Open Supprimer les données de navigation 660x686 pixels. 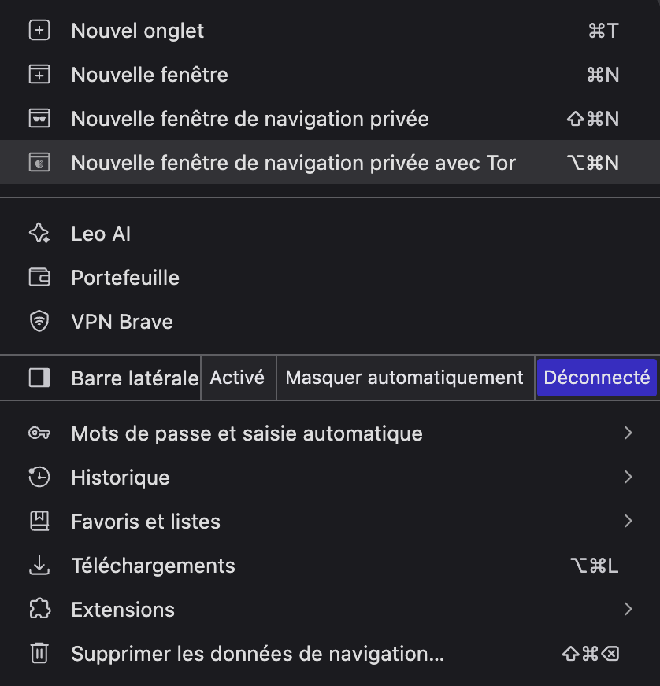click(258, 654)
